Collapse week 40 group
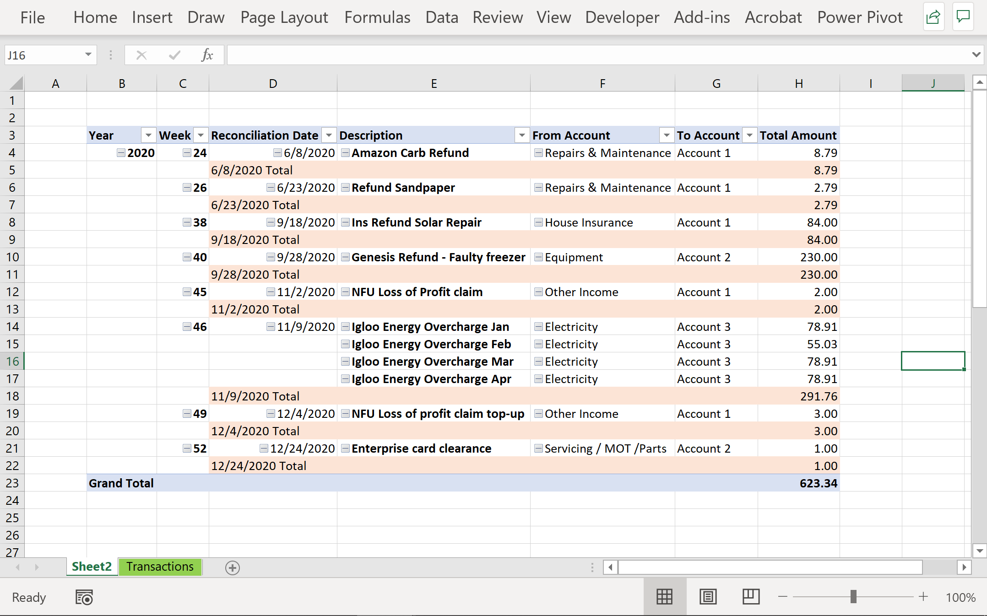 (187, 257)
